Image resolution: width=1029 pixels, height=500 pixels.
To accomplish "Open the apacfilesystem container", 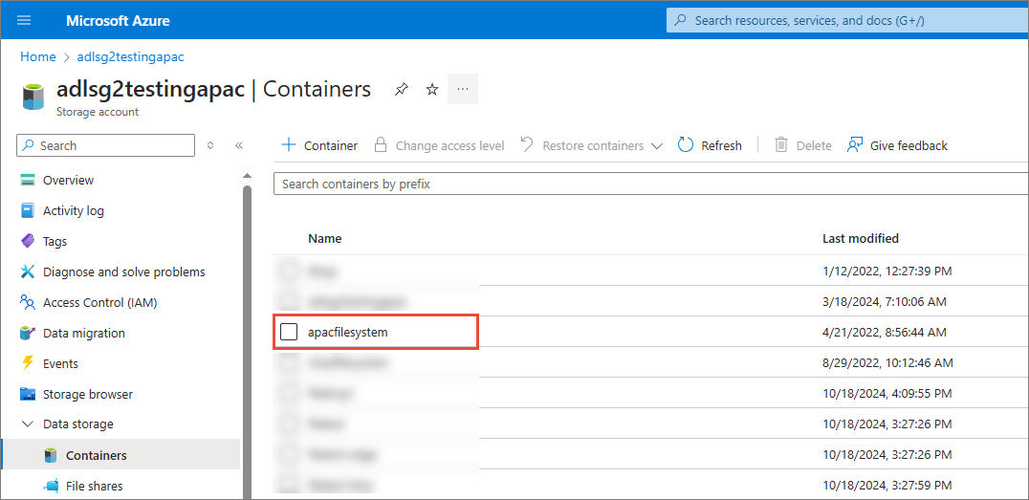I will click(348, 332).
